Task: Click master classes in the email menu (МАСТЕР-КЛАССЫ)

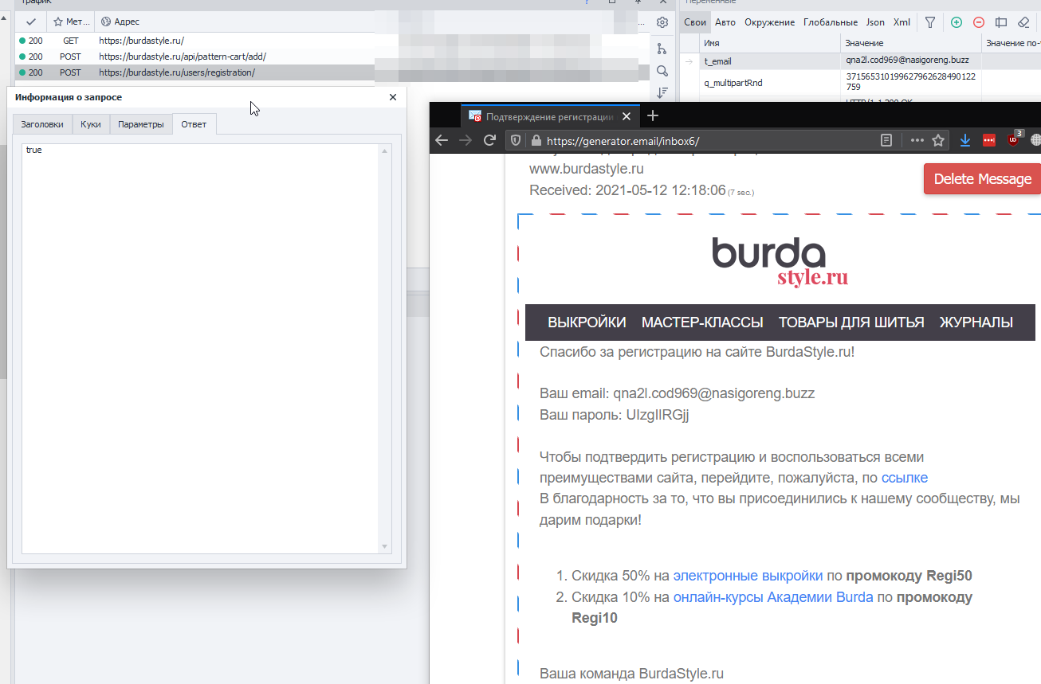Action: pos(702,322)
